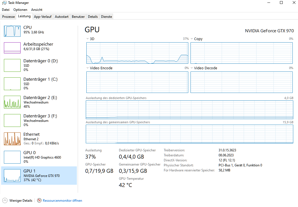
Task: Click the Weniger Details collapse arrow icon
Action: [5, 200]
